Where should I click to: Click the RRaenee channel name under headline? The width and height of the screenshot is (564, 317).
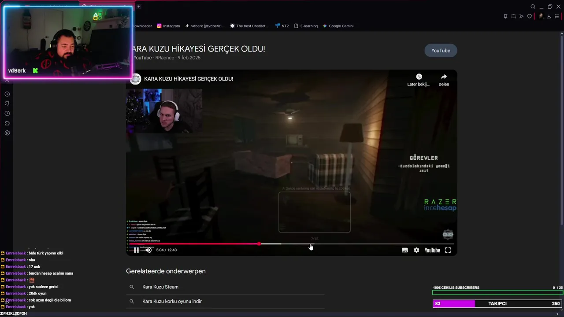[165, 58]
